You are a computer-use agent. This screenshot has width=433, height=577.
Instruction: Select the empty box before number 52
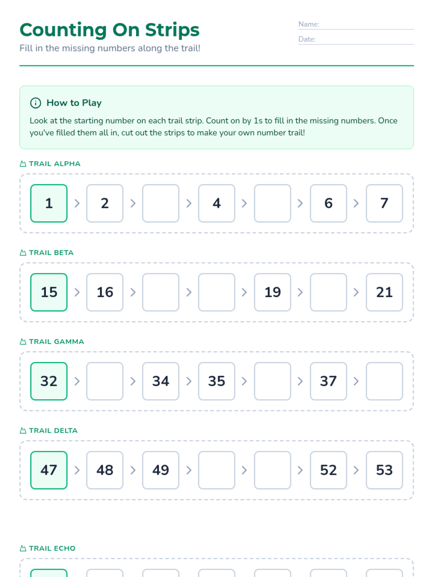pyautogui.click(x=272, y=470)
